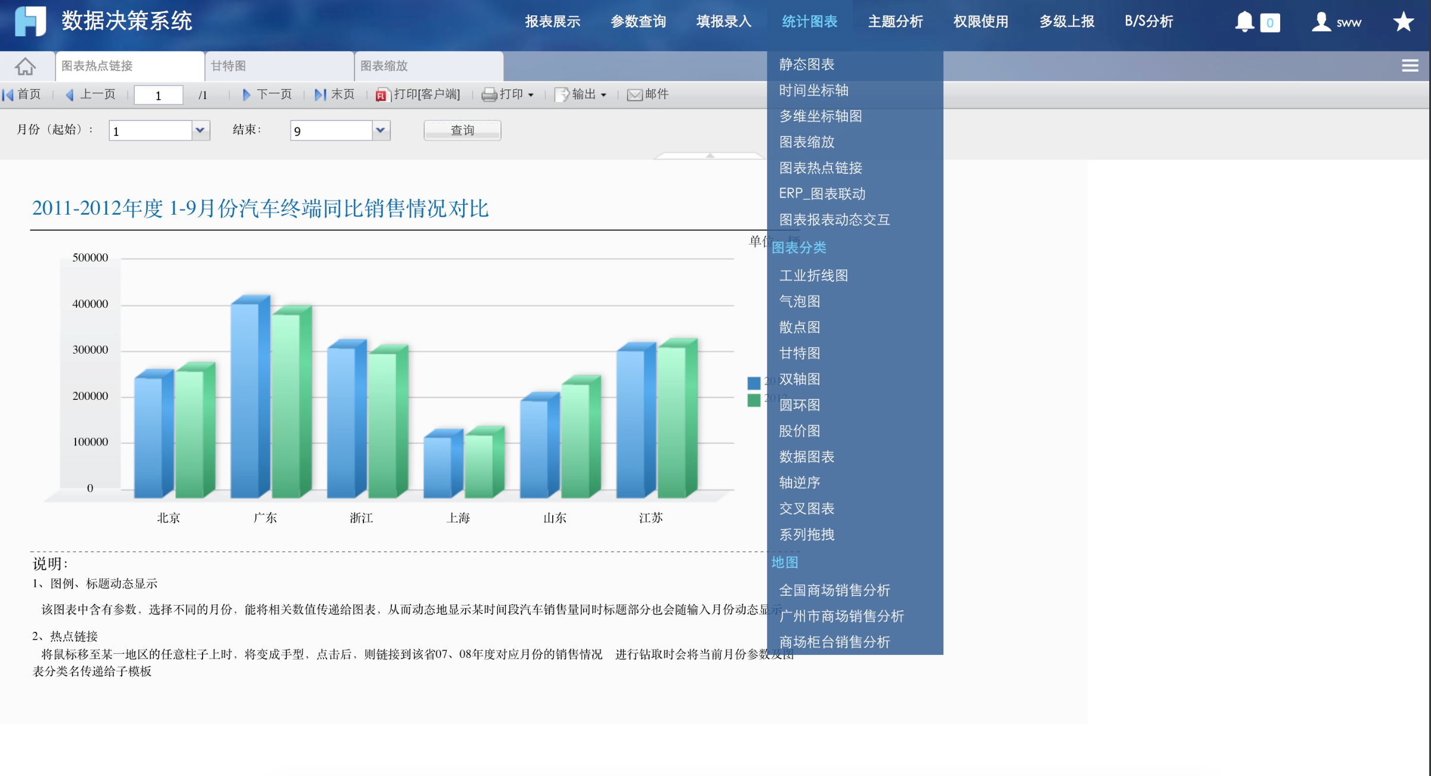Image resolution: width=1431 pixels, height=776 pixels.
Task: Expand the 月份起始 month dropdown
Action: pyautogui.click(x=200, y=130)
